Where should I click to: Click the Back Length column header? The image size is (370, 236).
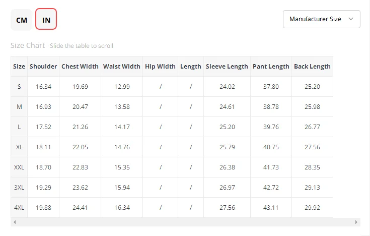312,66
